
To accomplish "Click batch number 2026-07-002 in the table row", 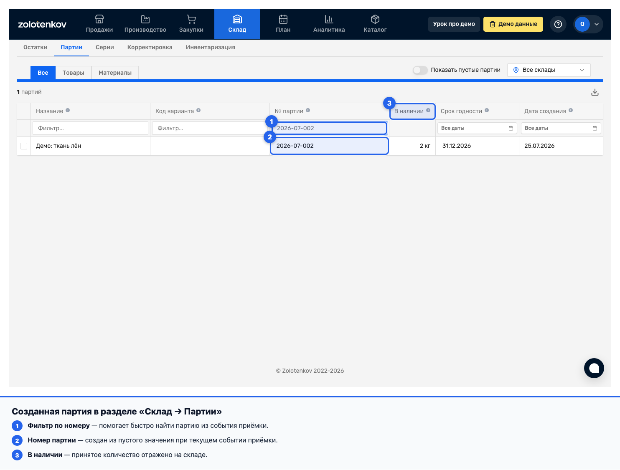I will click(x=295, y=146).
